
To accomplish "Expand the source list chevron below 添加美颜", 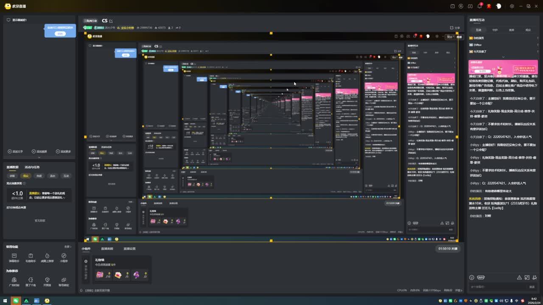I will tap(39, 157).
